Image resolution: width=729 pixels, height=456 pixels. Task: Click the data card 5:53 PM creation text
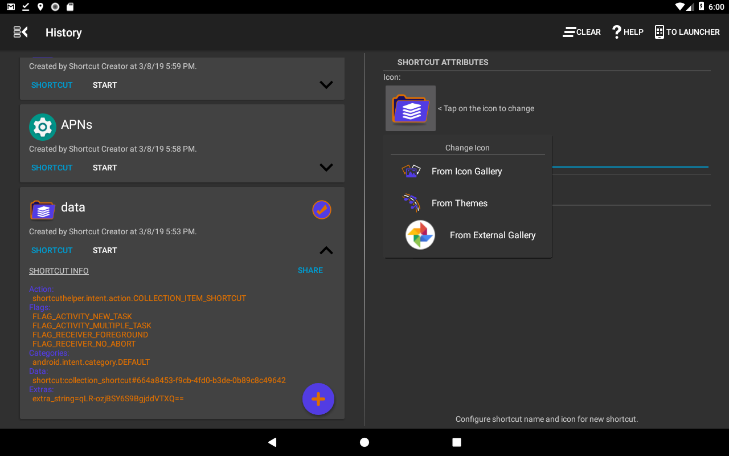click(113, 231)
